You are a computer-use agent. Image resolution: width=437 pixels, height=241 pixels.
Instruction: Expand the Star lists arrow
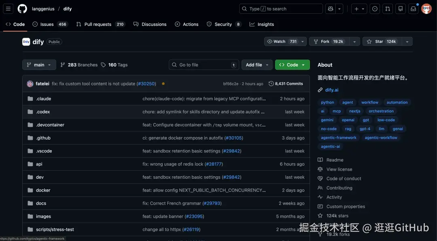407,42
